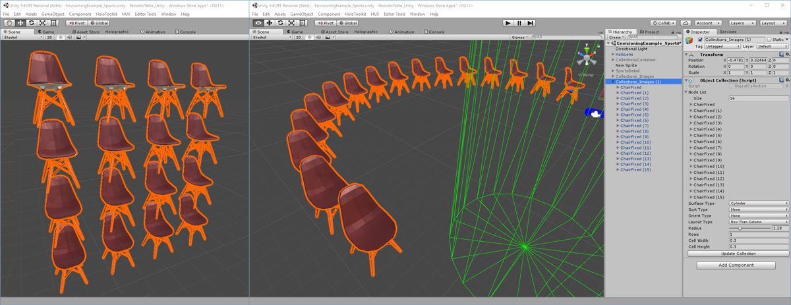This screenshot has width=791, height=305.
Task: Switch to the Project tab
Action: tap(649, 32)
